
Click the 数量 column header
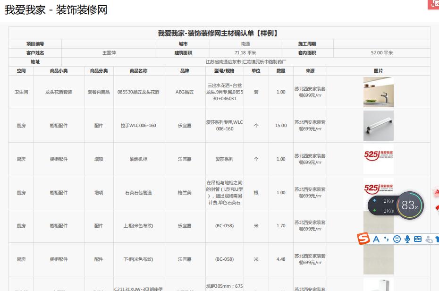[281, 71]
